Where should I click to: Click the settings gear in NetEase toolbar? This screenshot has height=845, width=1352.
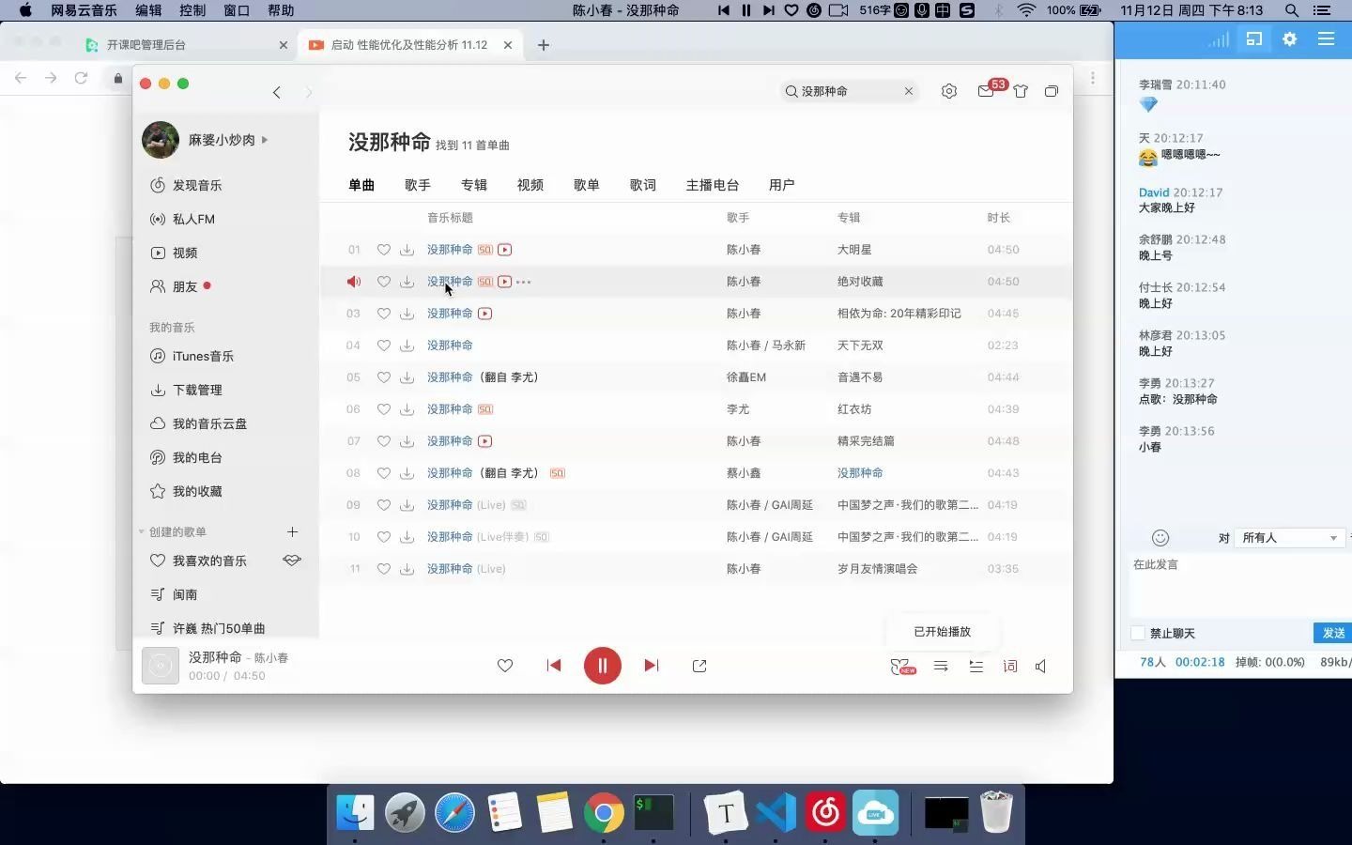click(x=949, y=91)
